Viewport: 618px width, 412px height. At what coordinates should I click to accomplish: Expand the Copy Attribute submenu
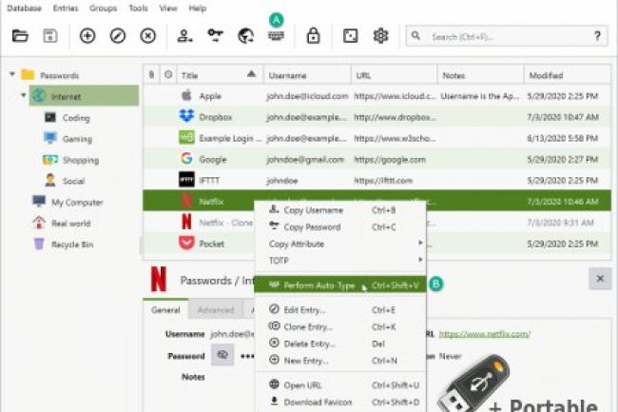click(341, 244)
